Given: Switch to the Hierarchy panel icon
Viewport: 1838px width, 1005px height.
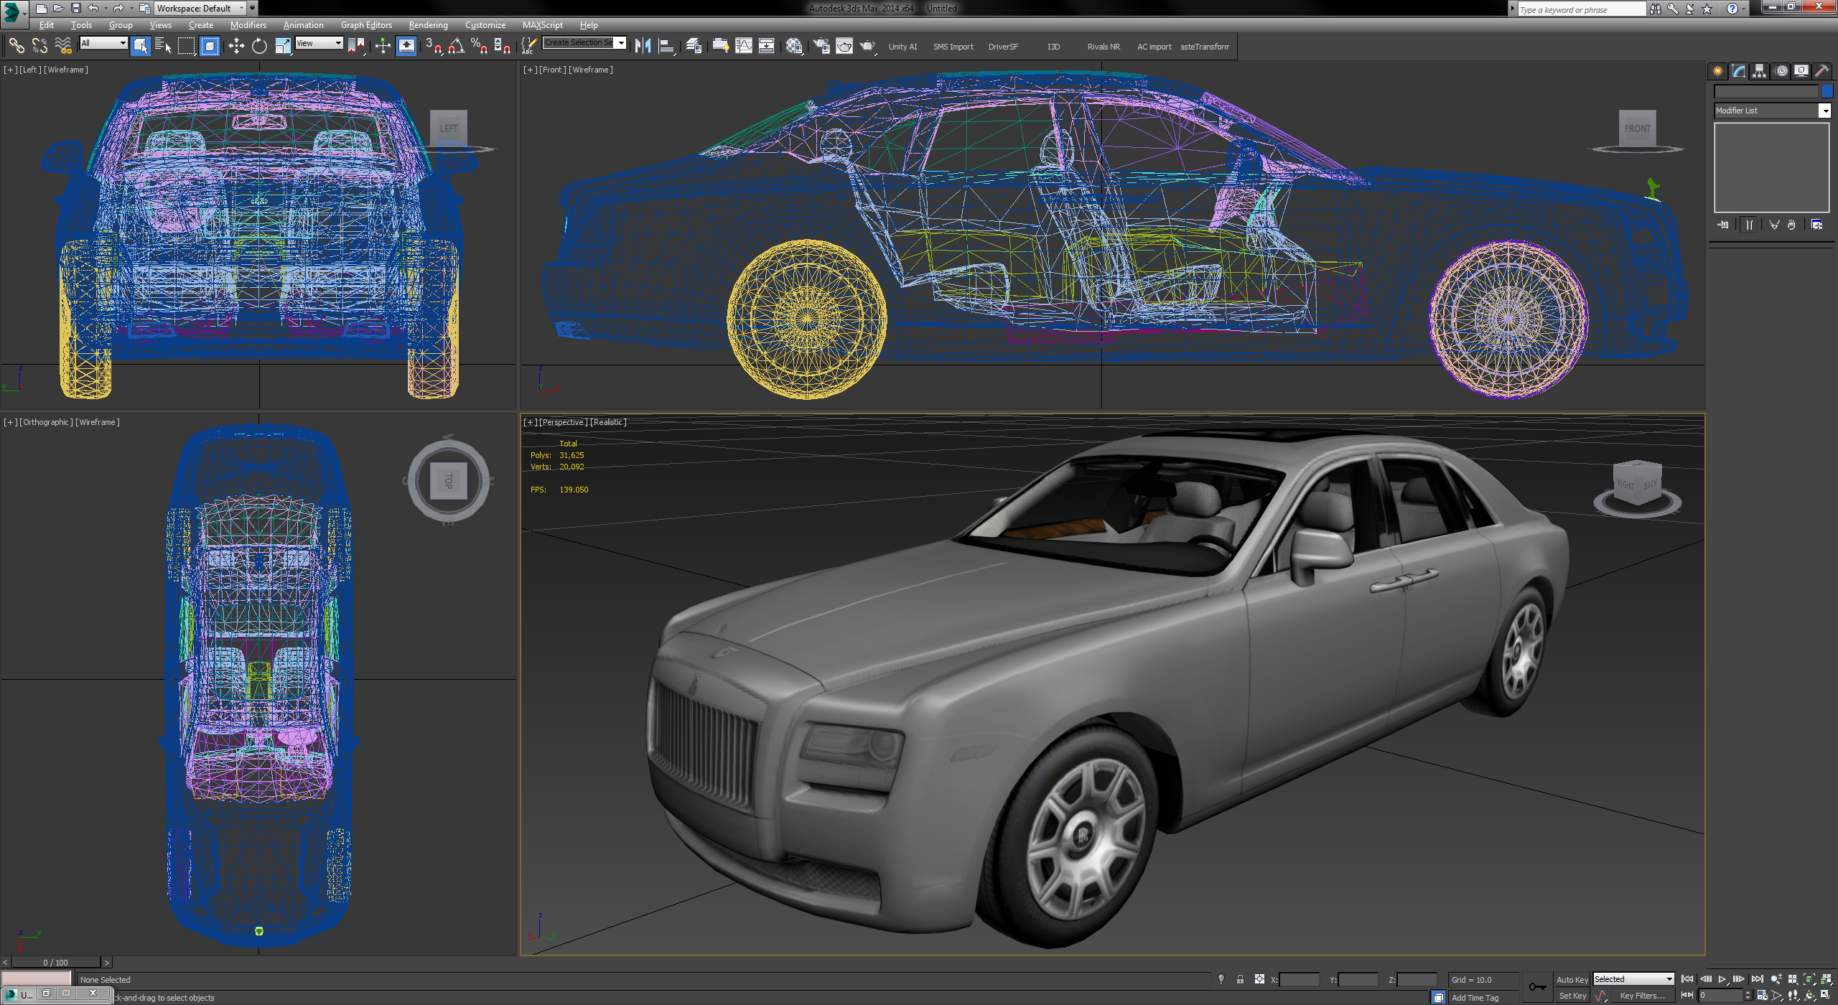Looking at the screenshot, I should pyautogui.click(x=1759, y=71).
